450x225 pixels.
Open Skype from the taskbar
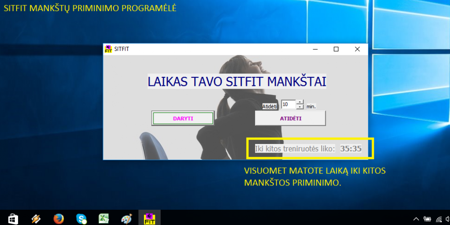[81, 219]
